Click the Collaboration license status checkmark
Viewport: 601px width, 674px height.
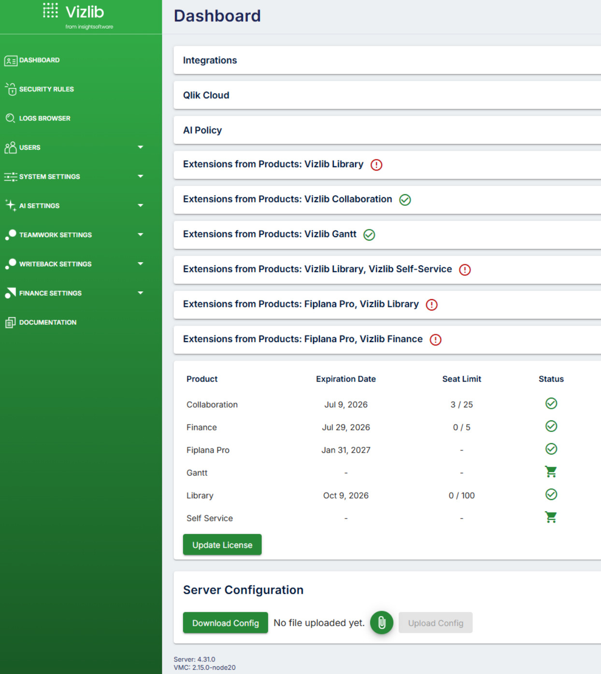point(551,403)
